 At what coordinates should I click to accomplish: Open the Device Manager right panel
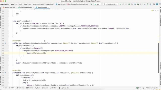[x=160, y=20]
